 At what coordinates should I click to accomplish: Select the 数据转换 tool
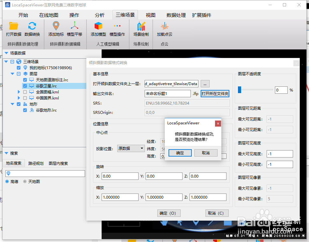tap(32, 29)
